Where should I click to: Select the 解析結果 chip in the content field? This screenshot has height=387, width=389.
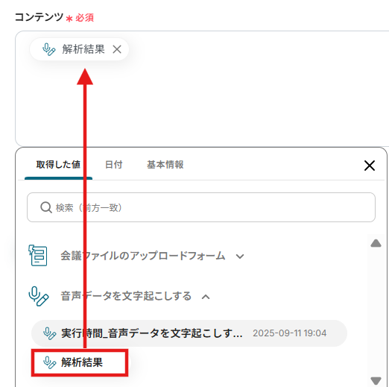(x=79, y=49)
